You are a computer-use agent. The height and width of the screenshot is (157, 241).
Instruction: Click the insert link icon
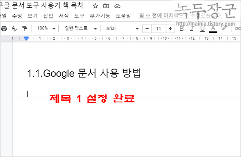click(238, 29)
